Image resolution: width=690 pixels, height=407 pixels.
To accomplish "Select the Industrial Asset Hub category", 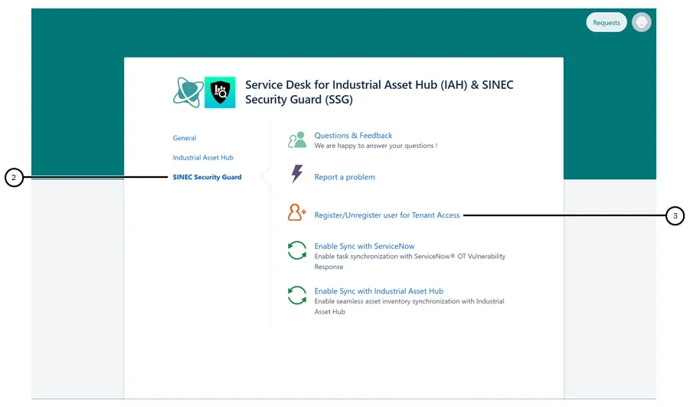I will click(203, 157).
